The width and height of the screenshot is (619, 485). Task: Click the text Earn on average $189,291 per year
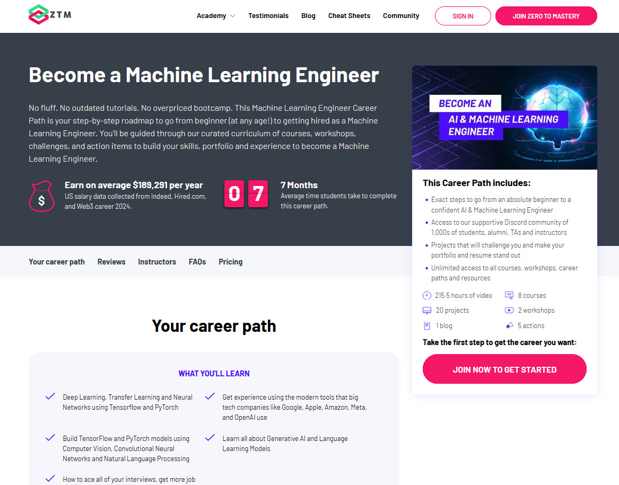click(x=134, y=185)
